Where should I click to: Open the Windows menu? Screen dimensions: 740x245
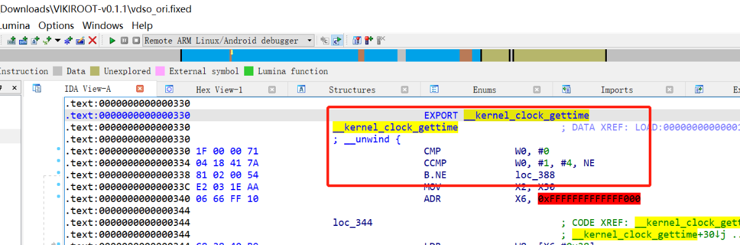102,25
